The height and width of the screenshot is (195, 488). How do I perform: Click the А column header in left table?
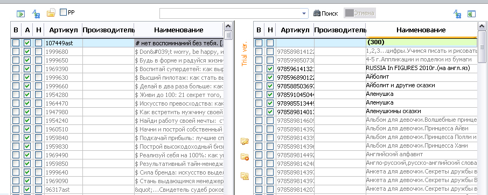[x=27, y=30]
